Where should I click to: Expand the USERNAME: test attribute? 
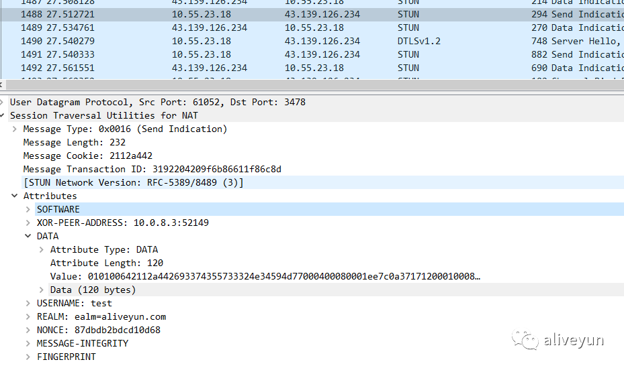click(28, 303)
